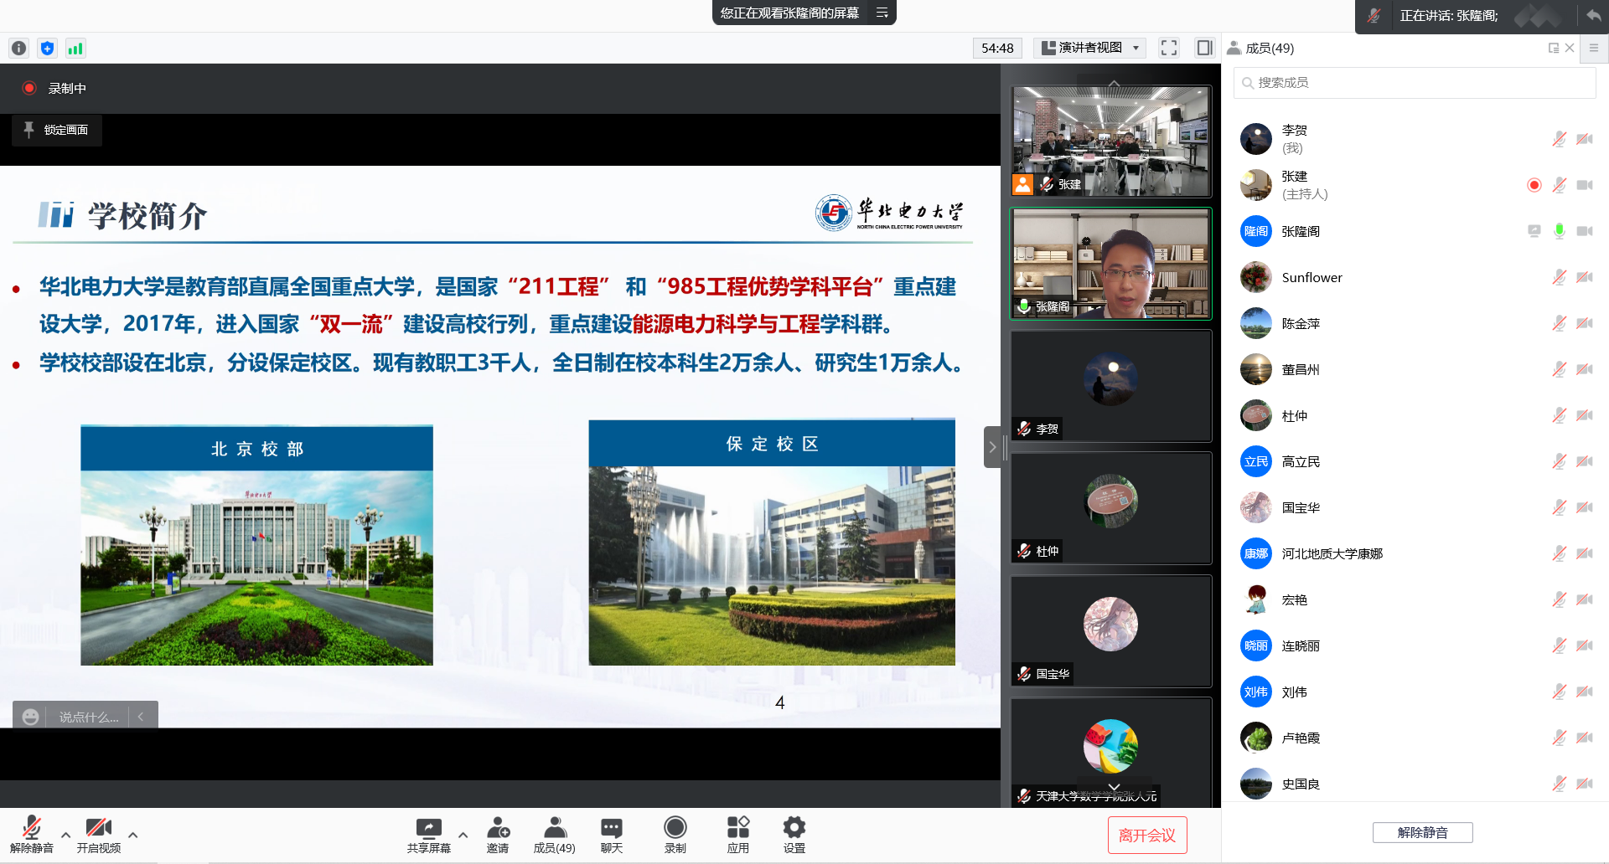
Task: Collapse the video thumbnail strip arrow
Action: click(992, 447)
